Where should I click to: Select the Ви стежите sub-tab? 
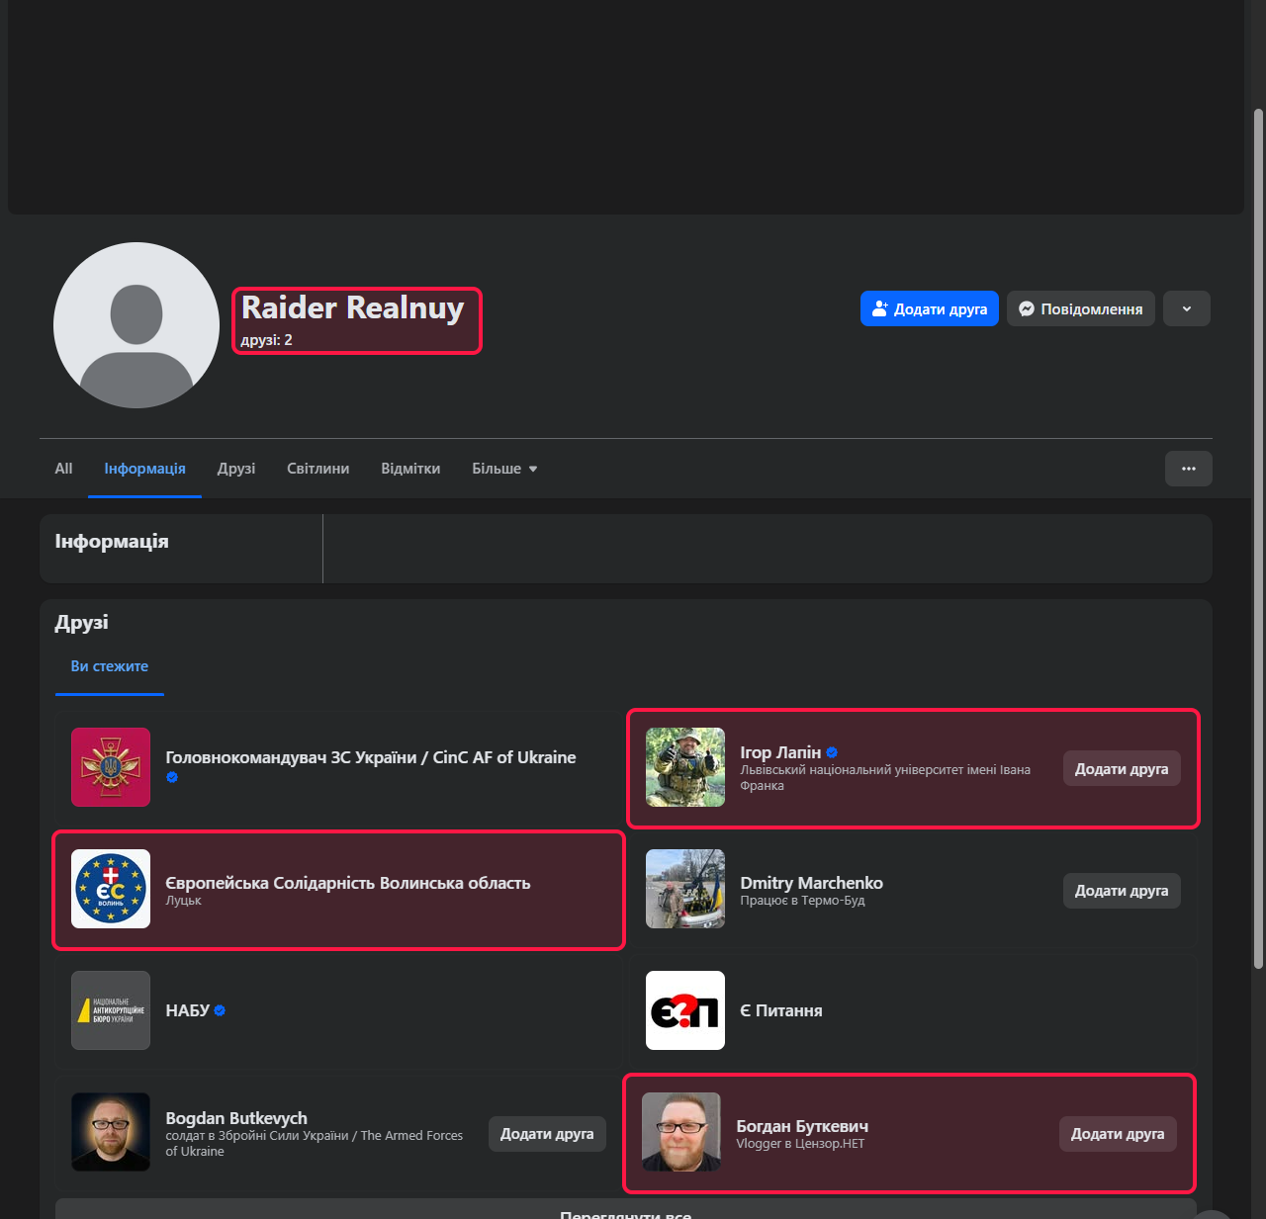pos(110,666)
